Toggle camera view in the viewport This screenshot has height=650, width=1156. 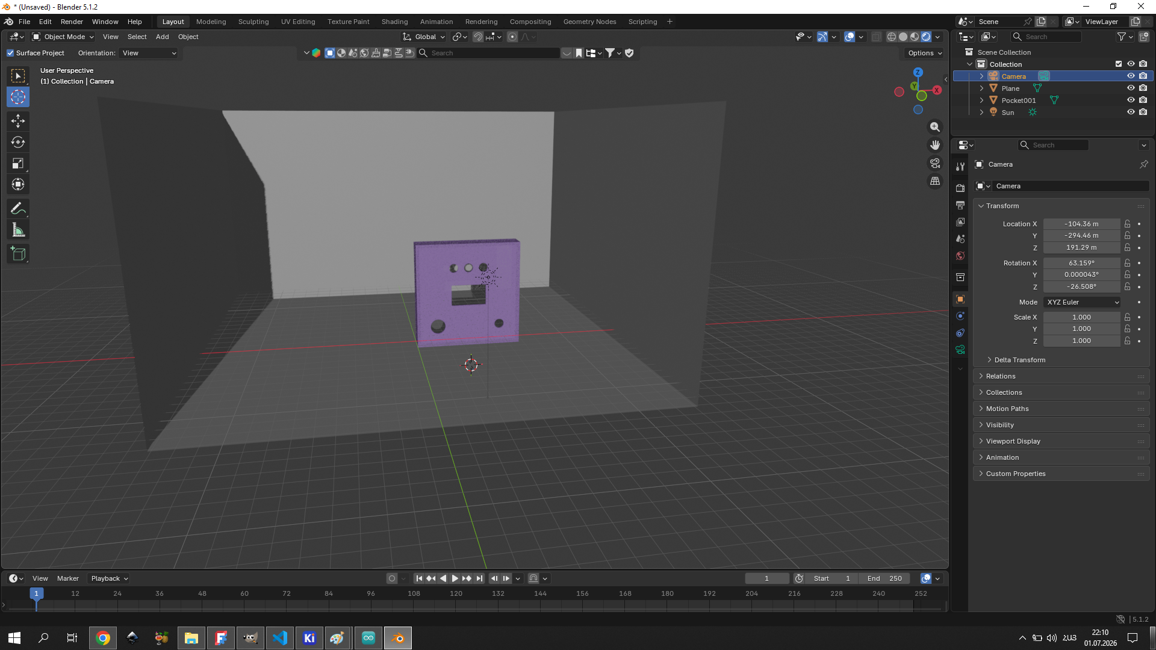(935, 163)
